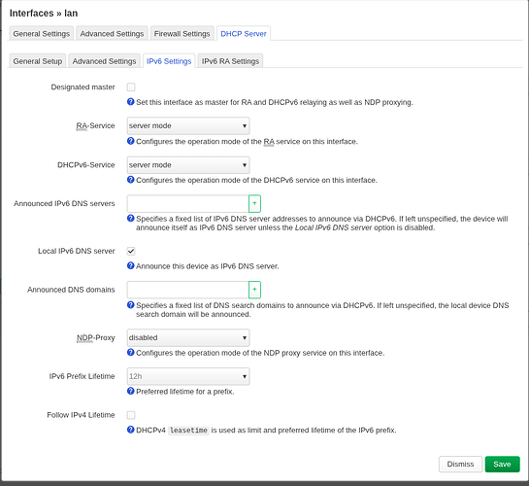Add entry with Announced IPv6 DNS servers plus

254,203
